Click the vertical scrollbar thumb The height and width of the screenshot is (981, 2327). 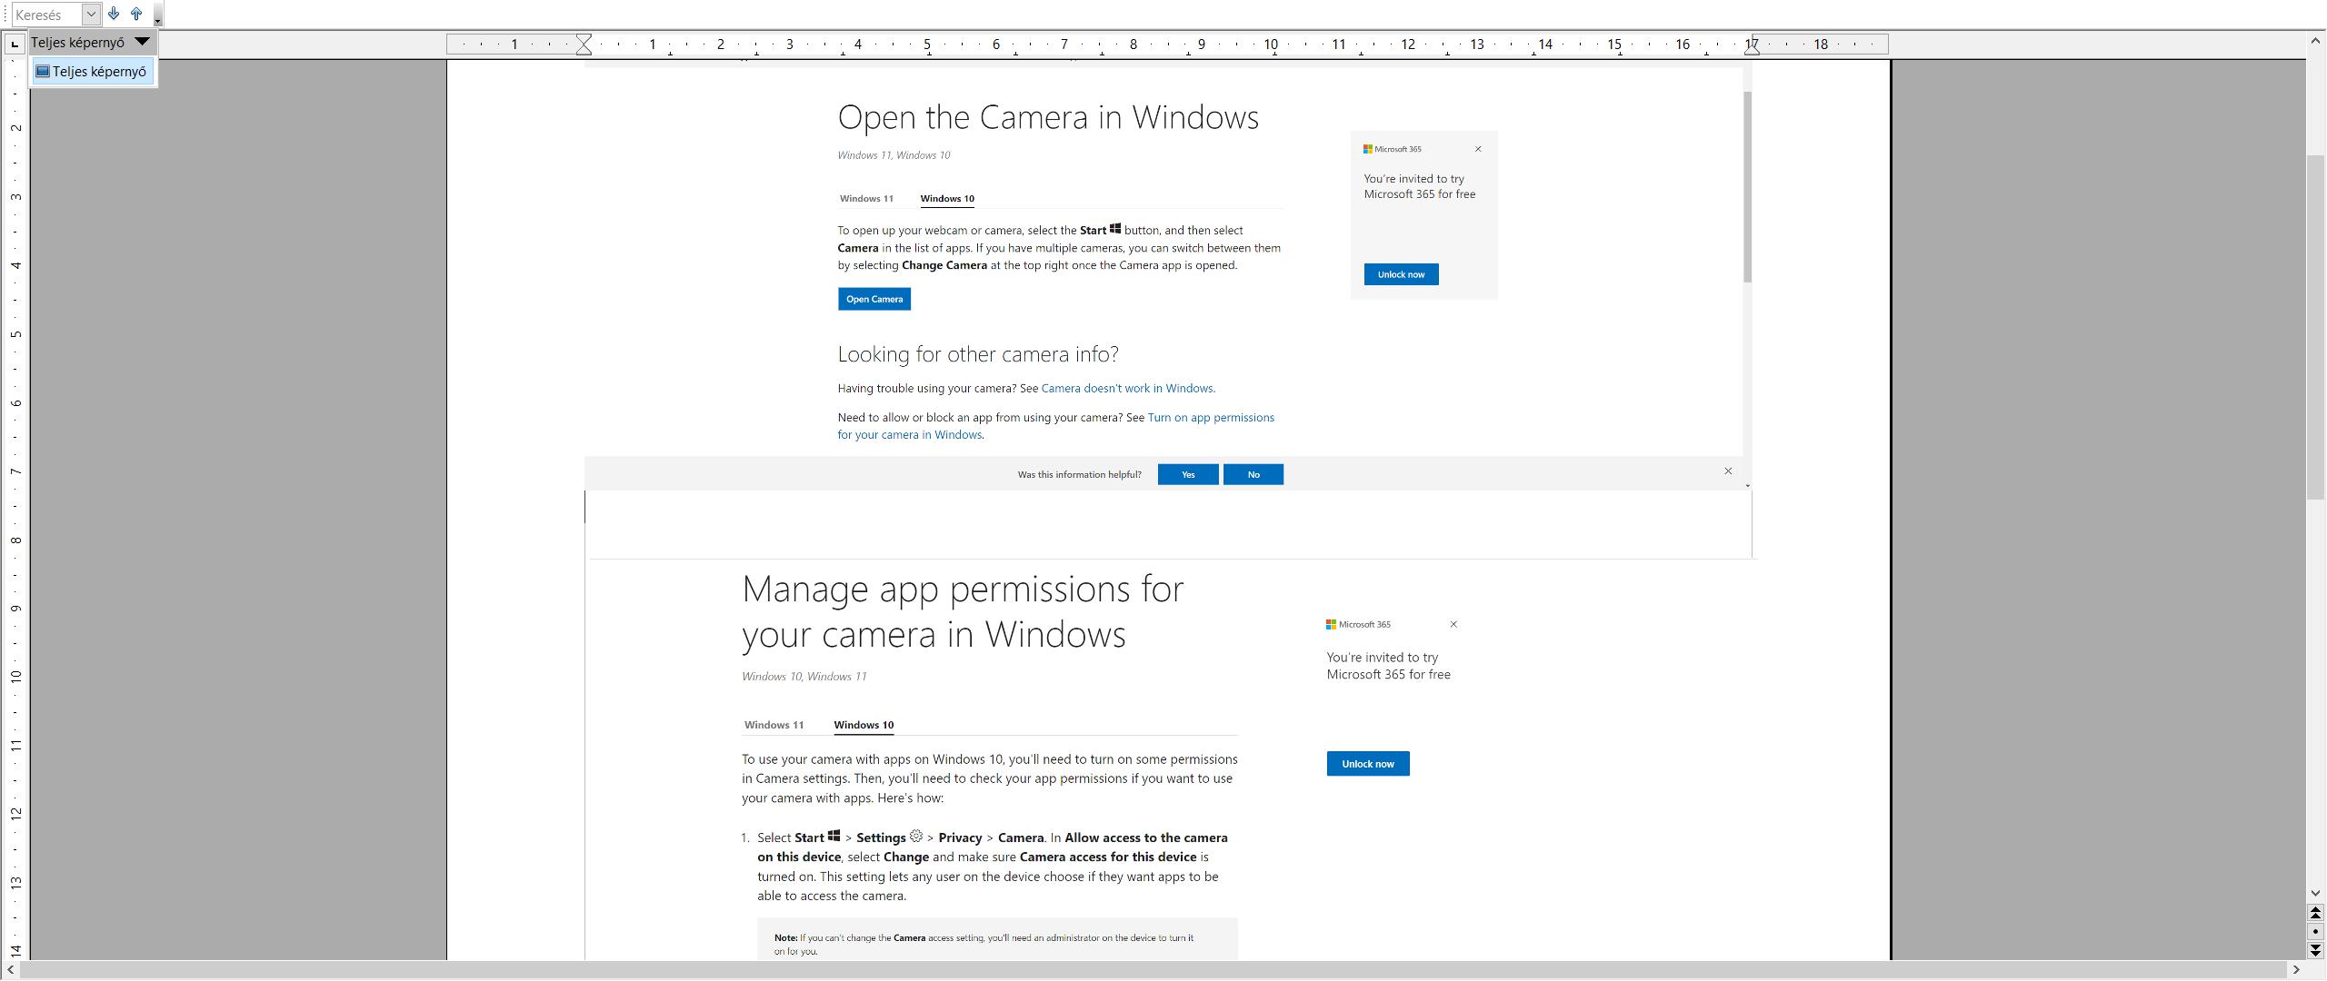(x=2315, y=327)
